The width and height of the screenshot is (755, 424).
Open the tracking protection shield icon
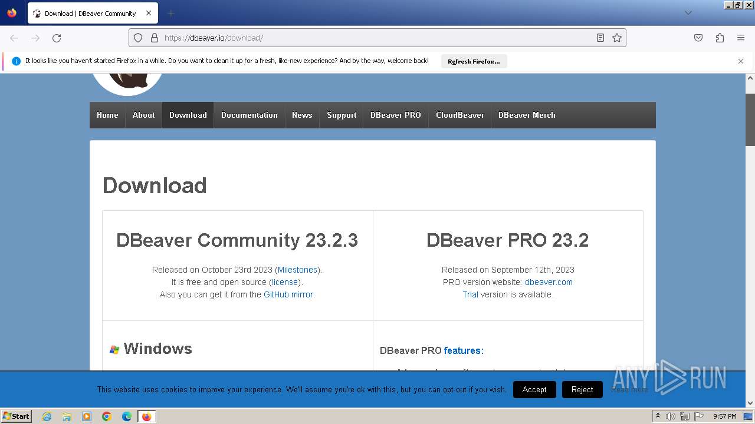point(138,38)
